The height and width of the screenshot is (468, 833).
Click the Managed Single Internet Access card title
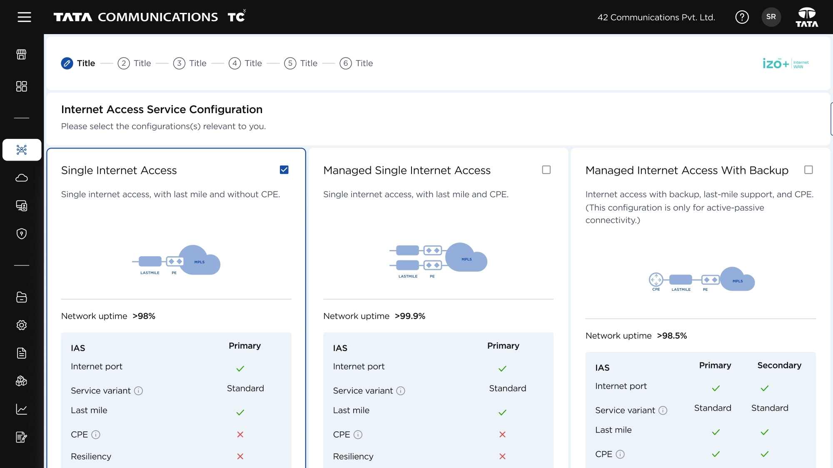[407, 171]
